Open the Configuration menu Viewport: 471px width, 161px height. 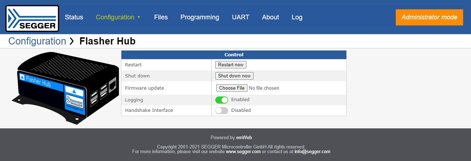click(115, 17)
